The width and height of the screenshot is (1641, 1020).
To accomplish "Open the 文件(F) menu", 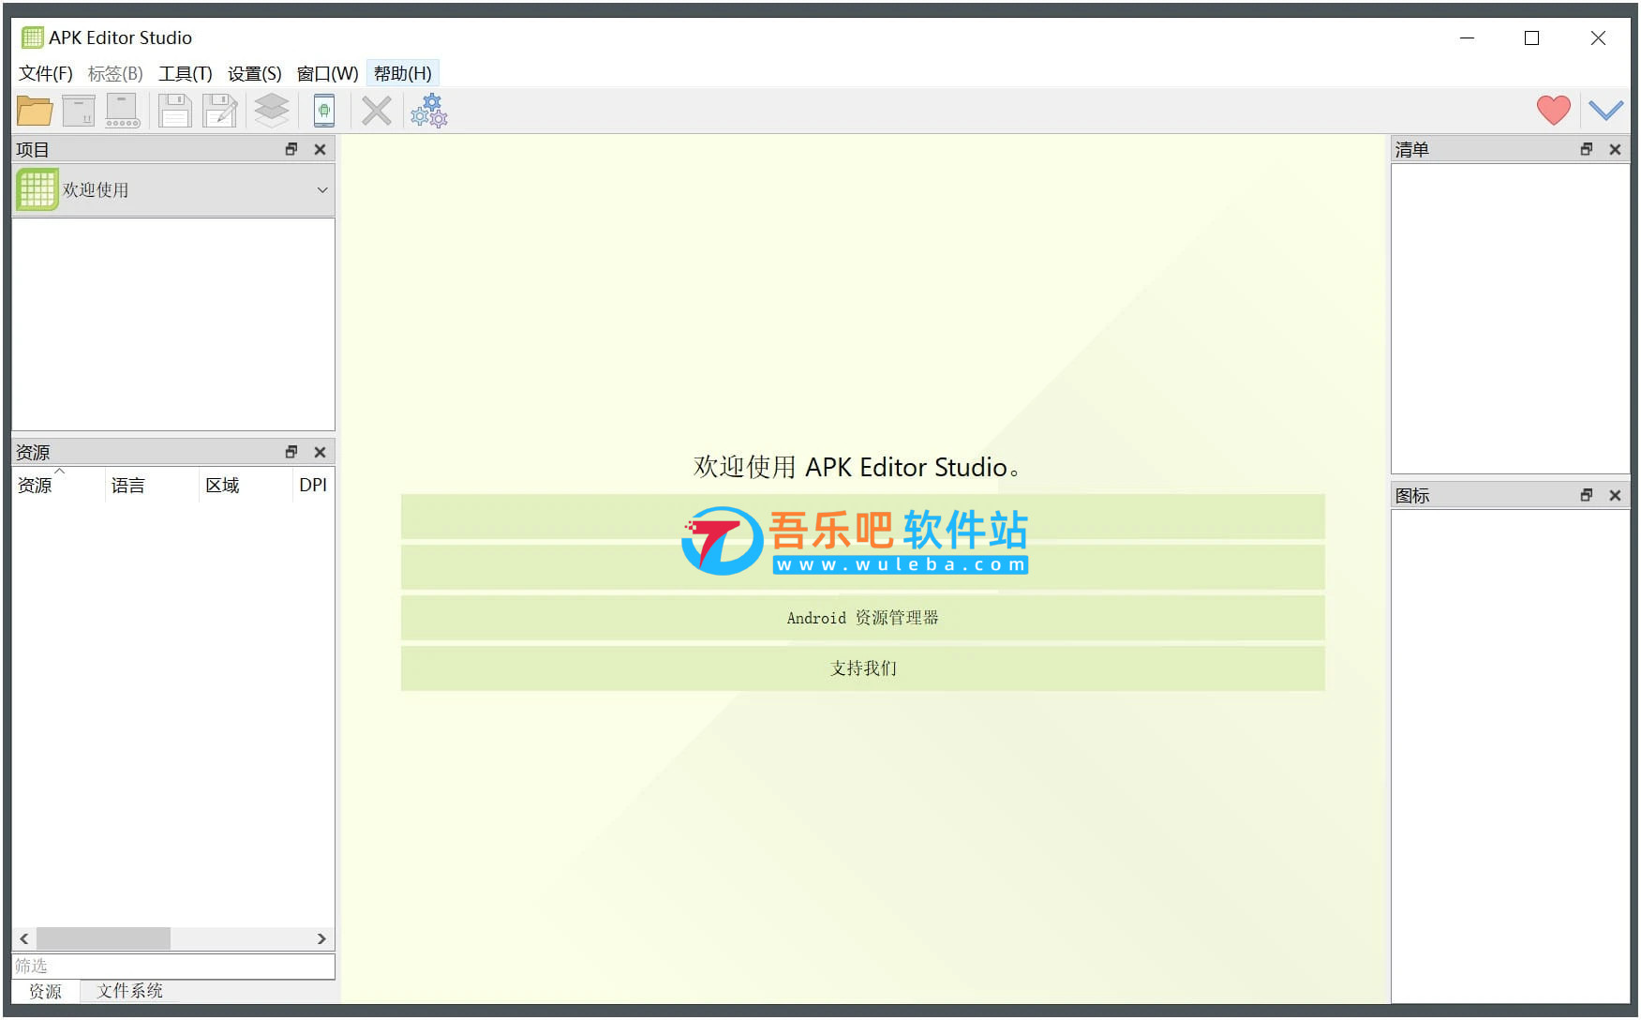I will point(46,73).
